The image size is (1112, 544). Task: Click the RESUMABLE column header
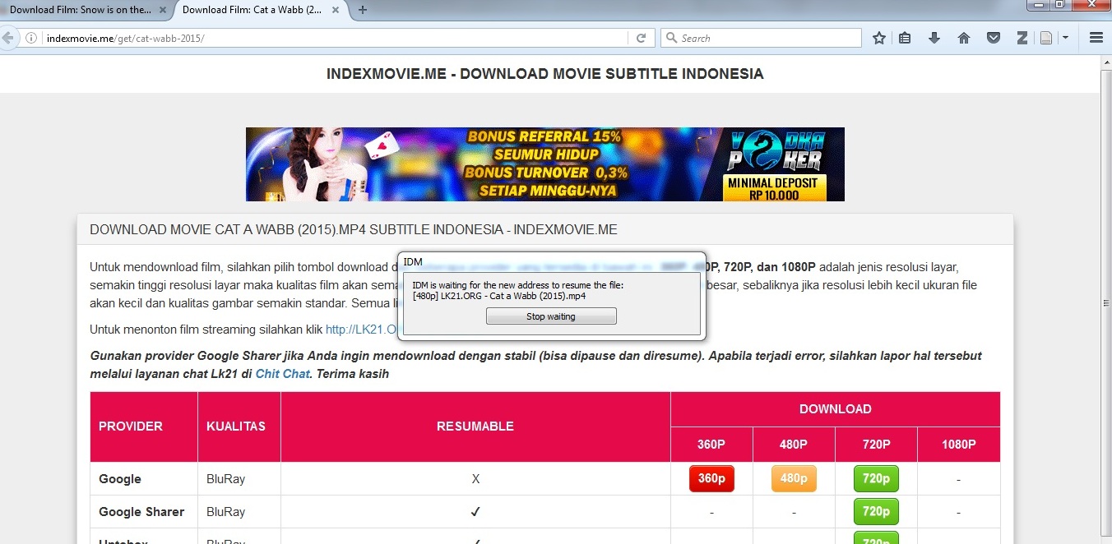click(x=475, y=426)
